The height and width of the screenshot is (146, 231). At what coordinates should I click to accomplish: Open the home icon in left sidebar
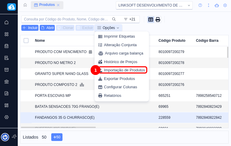point(7,22)
